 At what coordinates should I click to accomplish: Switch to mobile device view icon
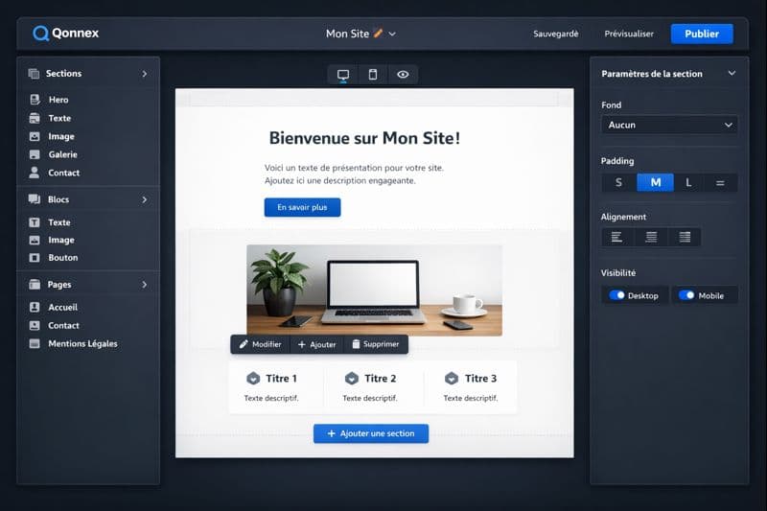pyautogui.click(x=373, y=75)
